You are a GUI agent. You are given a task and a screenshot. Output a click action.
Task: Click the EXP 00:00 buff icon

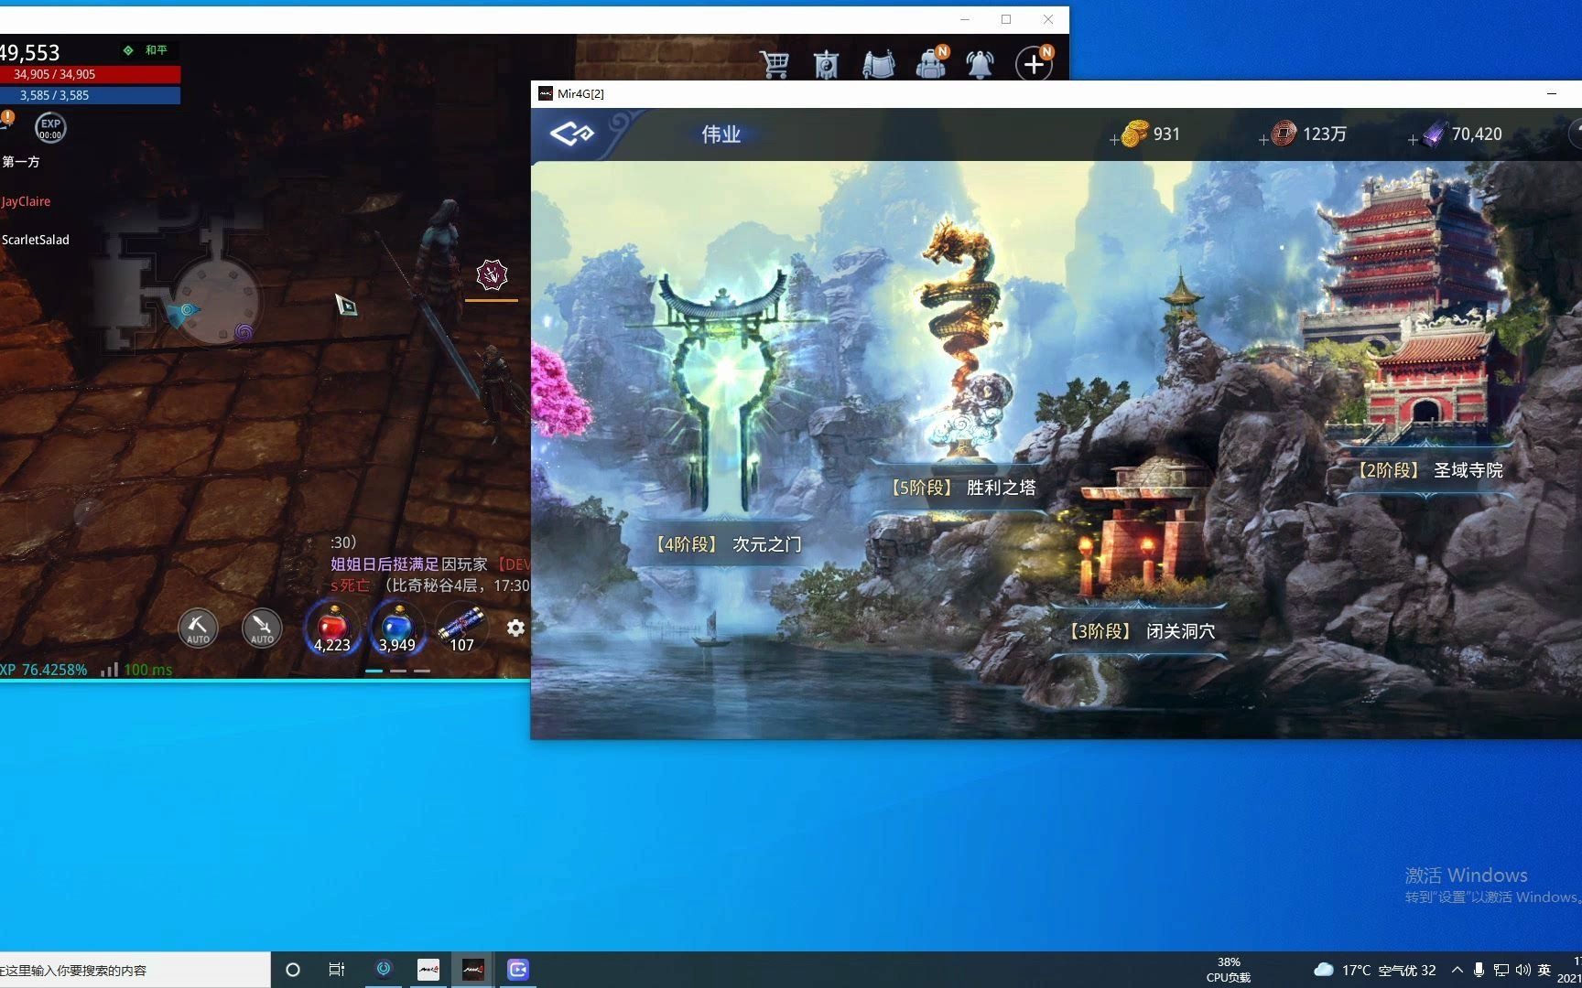50,128
